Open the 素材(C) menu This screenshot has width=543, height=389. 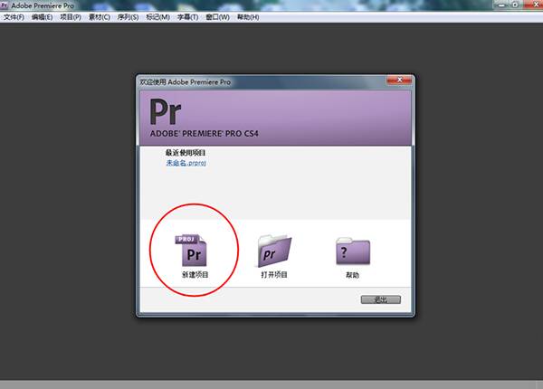100,17
